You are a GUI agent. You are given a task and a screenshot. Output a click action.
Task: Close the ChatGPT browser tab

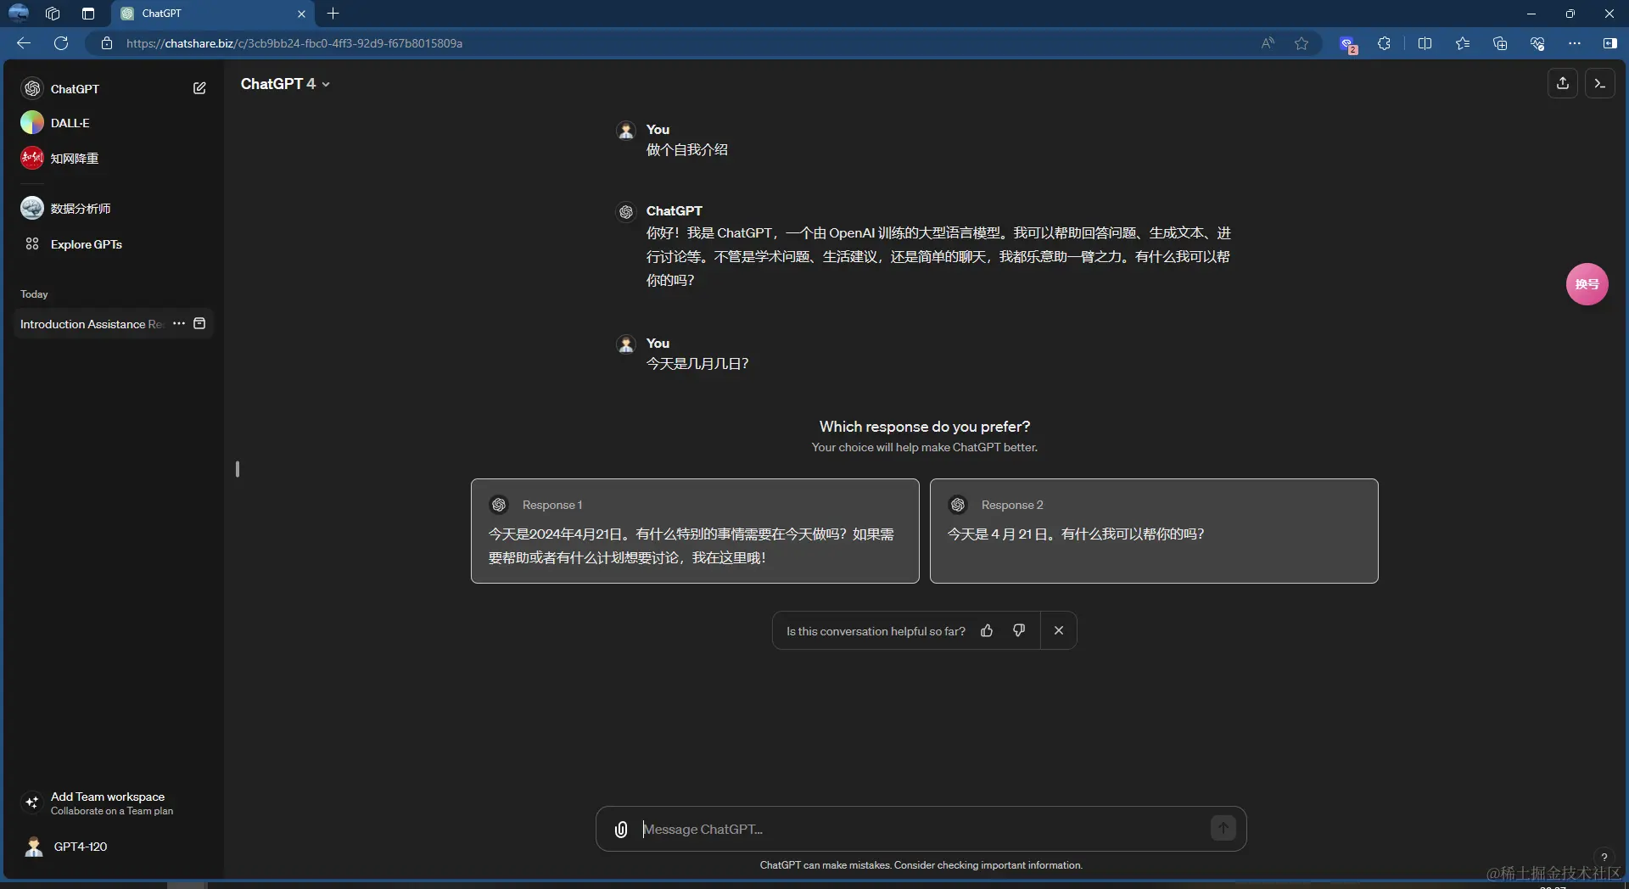point(301,14)
